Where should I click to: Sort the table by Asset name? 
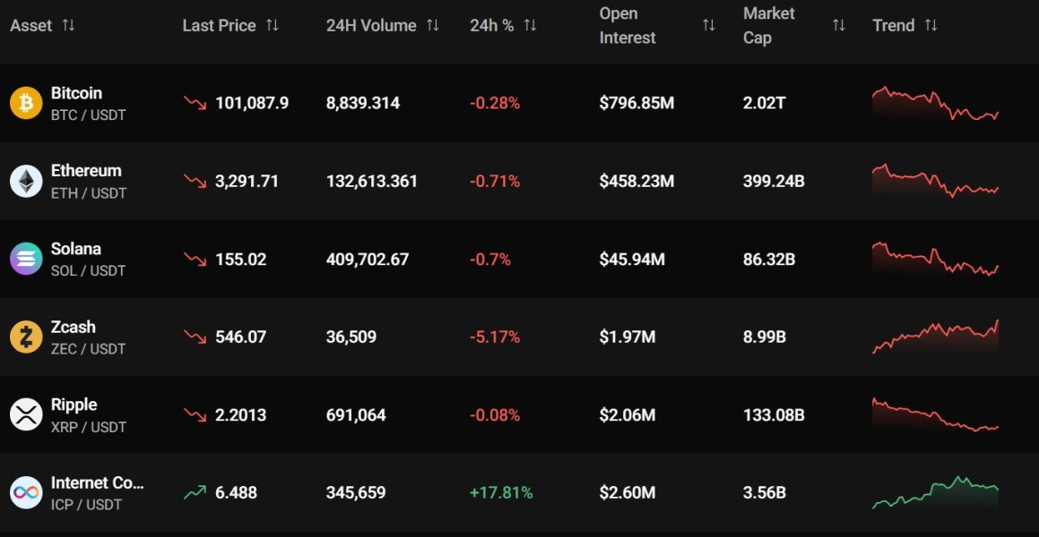68,25
